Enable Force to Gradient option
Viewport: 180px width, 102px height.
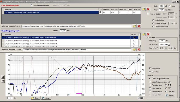point(148,14)
